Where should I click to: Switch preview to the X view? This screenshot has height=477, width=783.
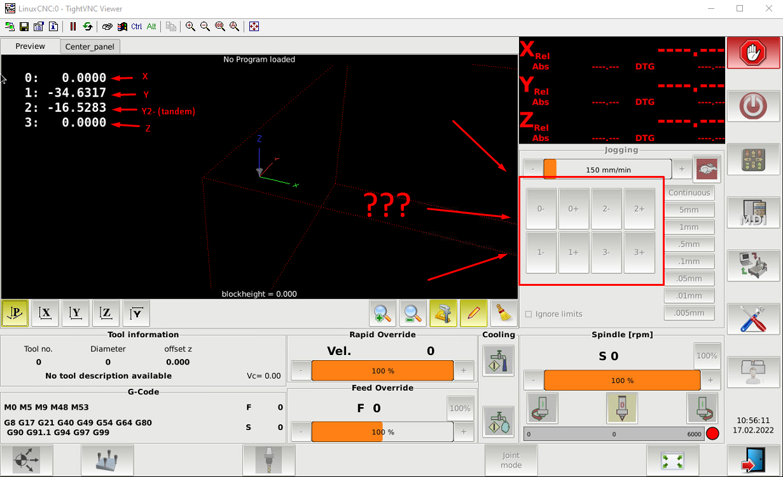[x=45, y=313]
